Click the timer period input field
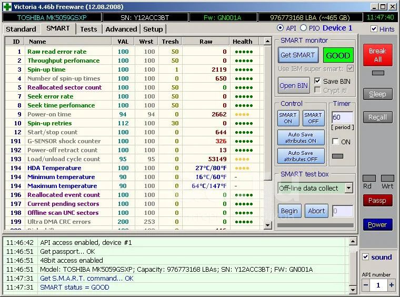This screenshot has width=400, height=297. 342,117
